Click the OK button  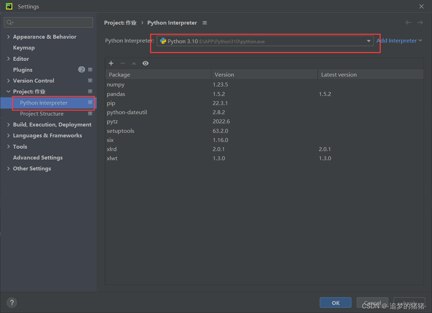[x=335, y=303]
